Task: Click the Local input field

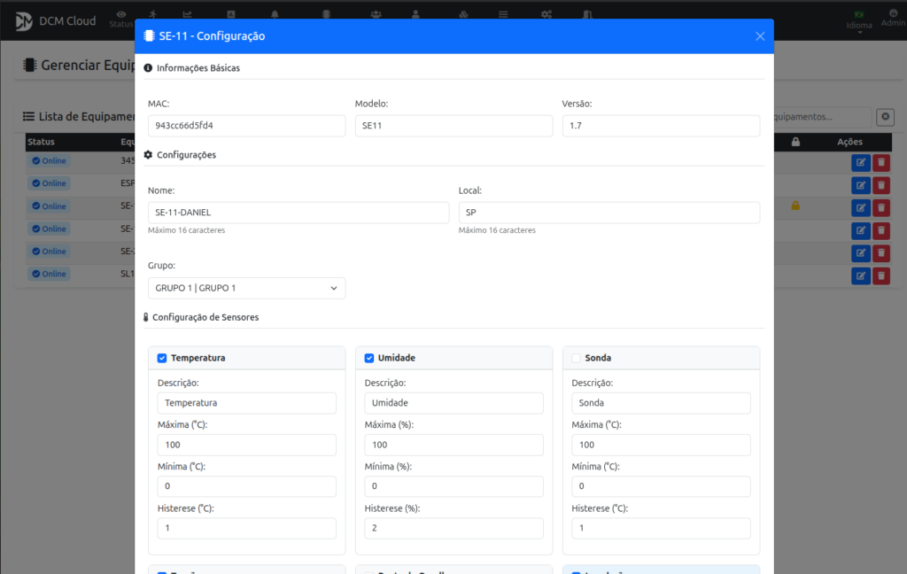Action: (x=609, y=213)
